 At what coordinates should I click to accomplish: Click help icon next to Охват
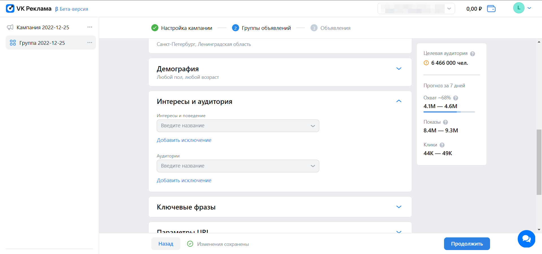tap(456, 98)
